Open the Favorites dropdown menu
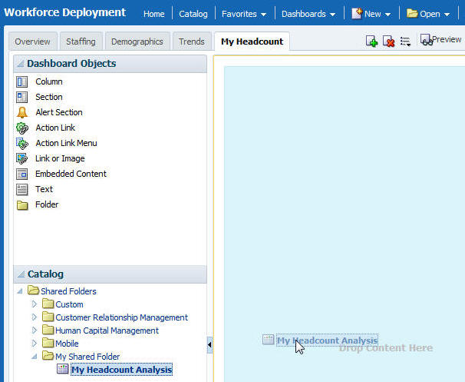 (x=244, y=14)
